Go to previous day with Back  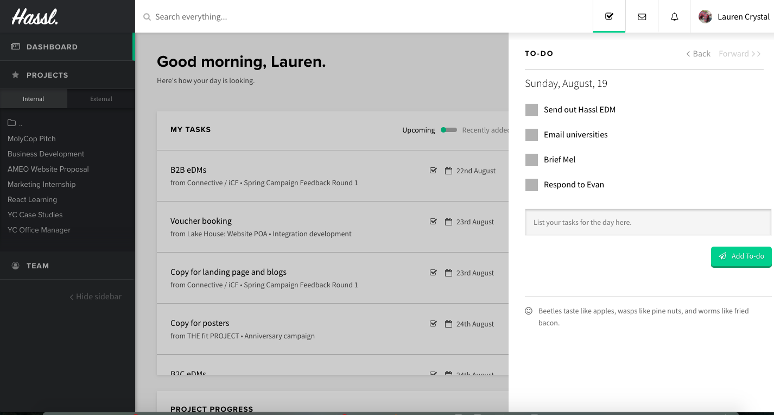coord(698,54)
